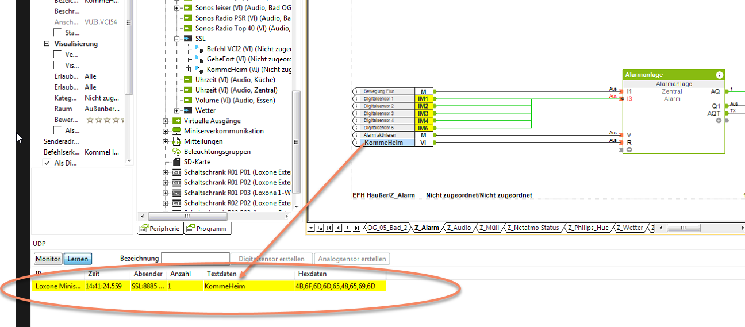Click the Bezeichnung text field
Image resolution: width=745 pixels, height=327 pixels.
pos(195,259)
